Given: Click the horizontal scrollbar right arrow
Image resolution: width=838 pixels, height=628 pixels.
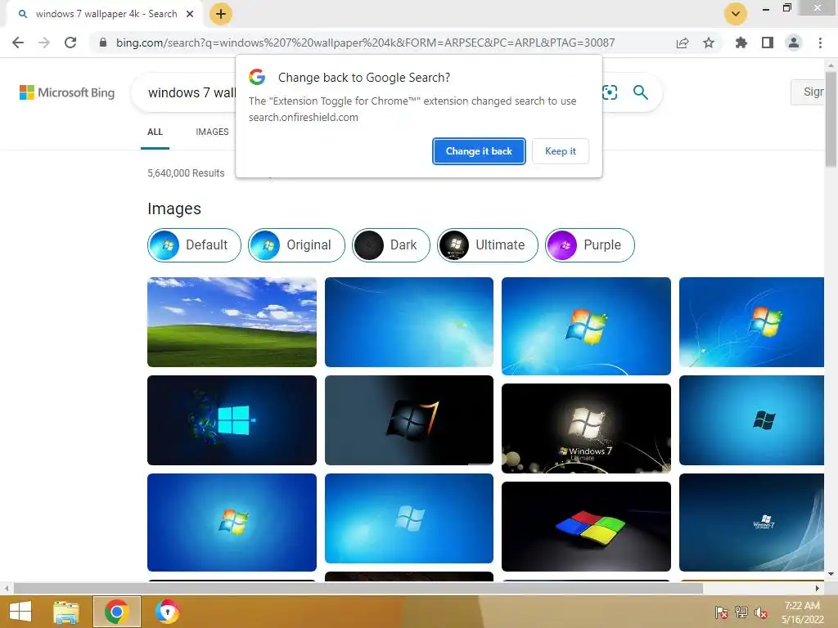Looking at the screenshot, I should [x=818, y=589].
